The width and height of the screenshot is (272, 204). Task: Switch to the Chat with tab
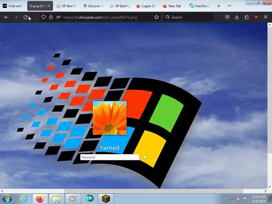[13, 6]
